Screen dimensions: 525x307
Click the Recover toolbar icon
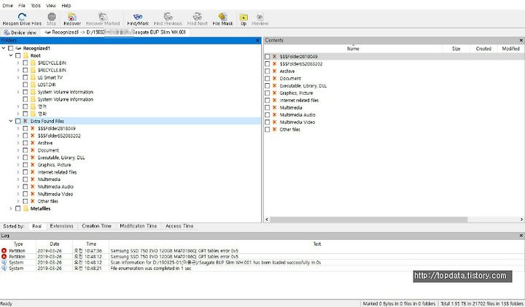72,16
